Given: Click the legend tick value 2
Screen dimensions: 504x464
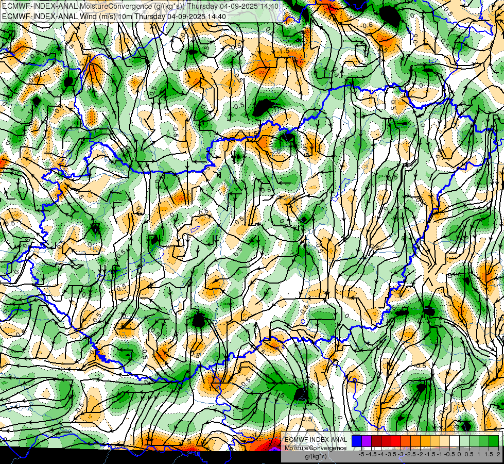Looking at the screenshot, I should click(x=498, y=454).
